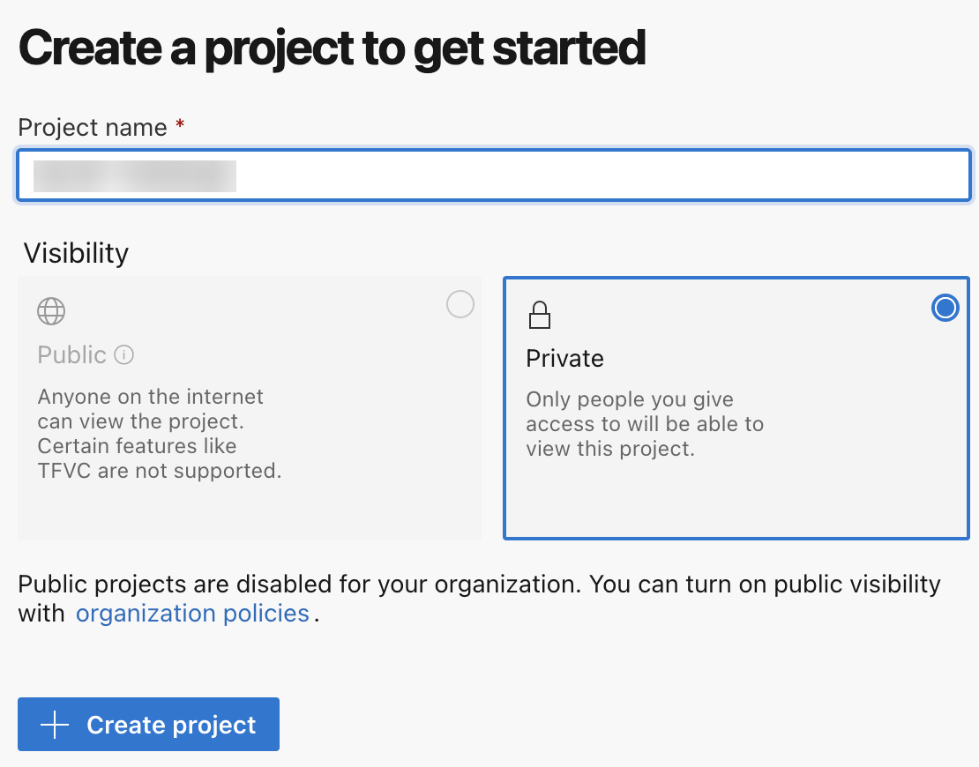Viewport: 979px width, 767px height.
Task: Click the Project name label
Action: (92, 128)
